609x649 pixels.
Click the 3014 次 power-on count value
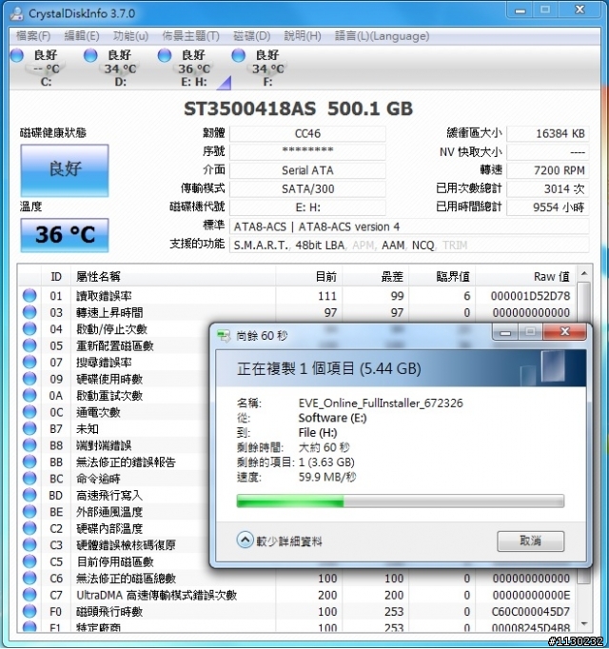coord(547,188)
